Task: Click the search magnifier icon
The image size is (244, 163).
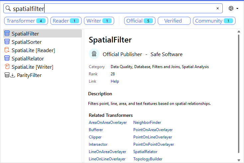Action: click(x=8, y=8)
